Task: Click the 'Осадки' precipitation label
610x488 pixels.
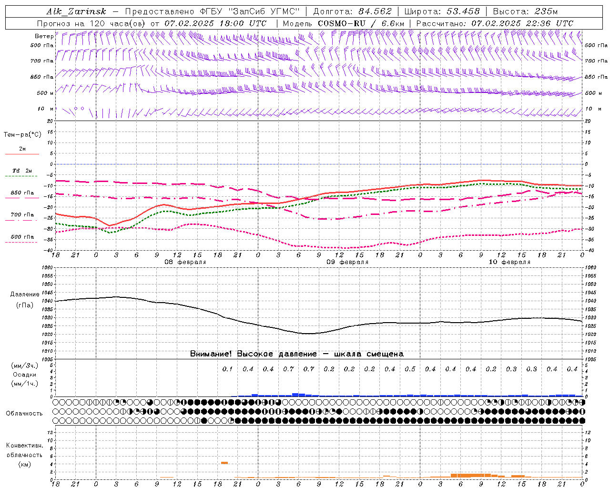Action: (x=25, y=375)
